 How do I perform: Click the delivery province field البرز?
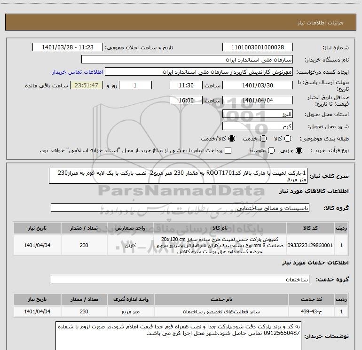[x=258, y=114]
